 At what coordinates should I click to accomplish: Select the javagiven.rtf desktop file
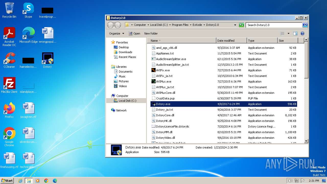[28, 110]
